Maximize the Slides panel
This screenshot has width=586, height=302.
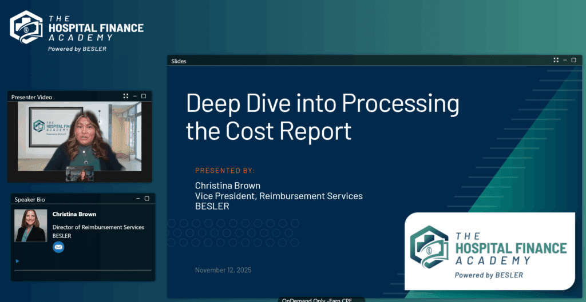point(574,60)
